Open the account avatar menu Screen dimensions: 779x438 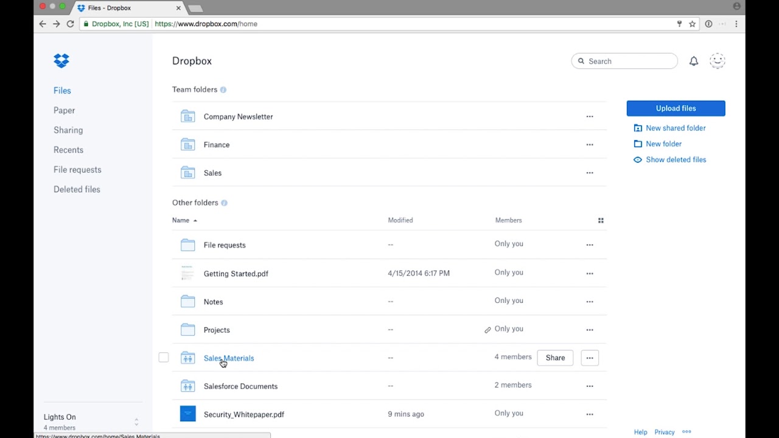[x=717, y=61]
